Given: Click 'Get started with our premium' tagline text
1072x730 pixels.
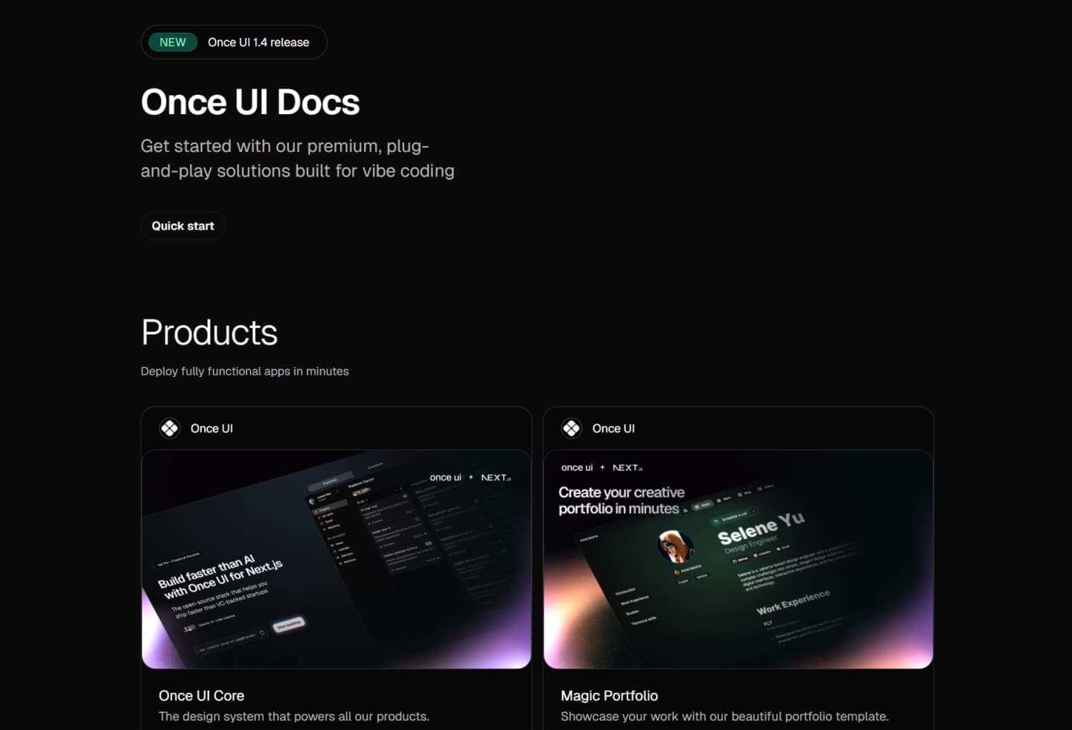Looking at the screenshot, I should coord(297,159).
